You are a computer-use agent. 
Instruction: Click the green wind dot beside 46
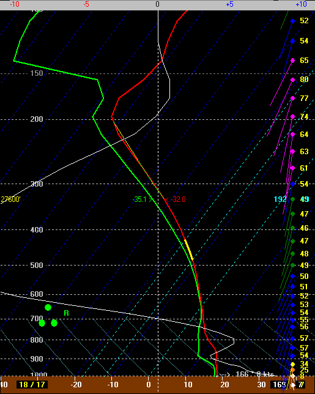point(292,228)
